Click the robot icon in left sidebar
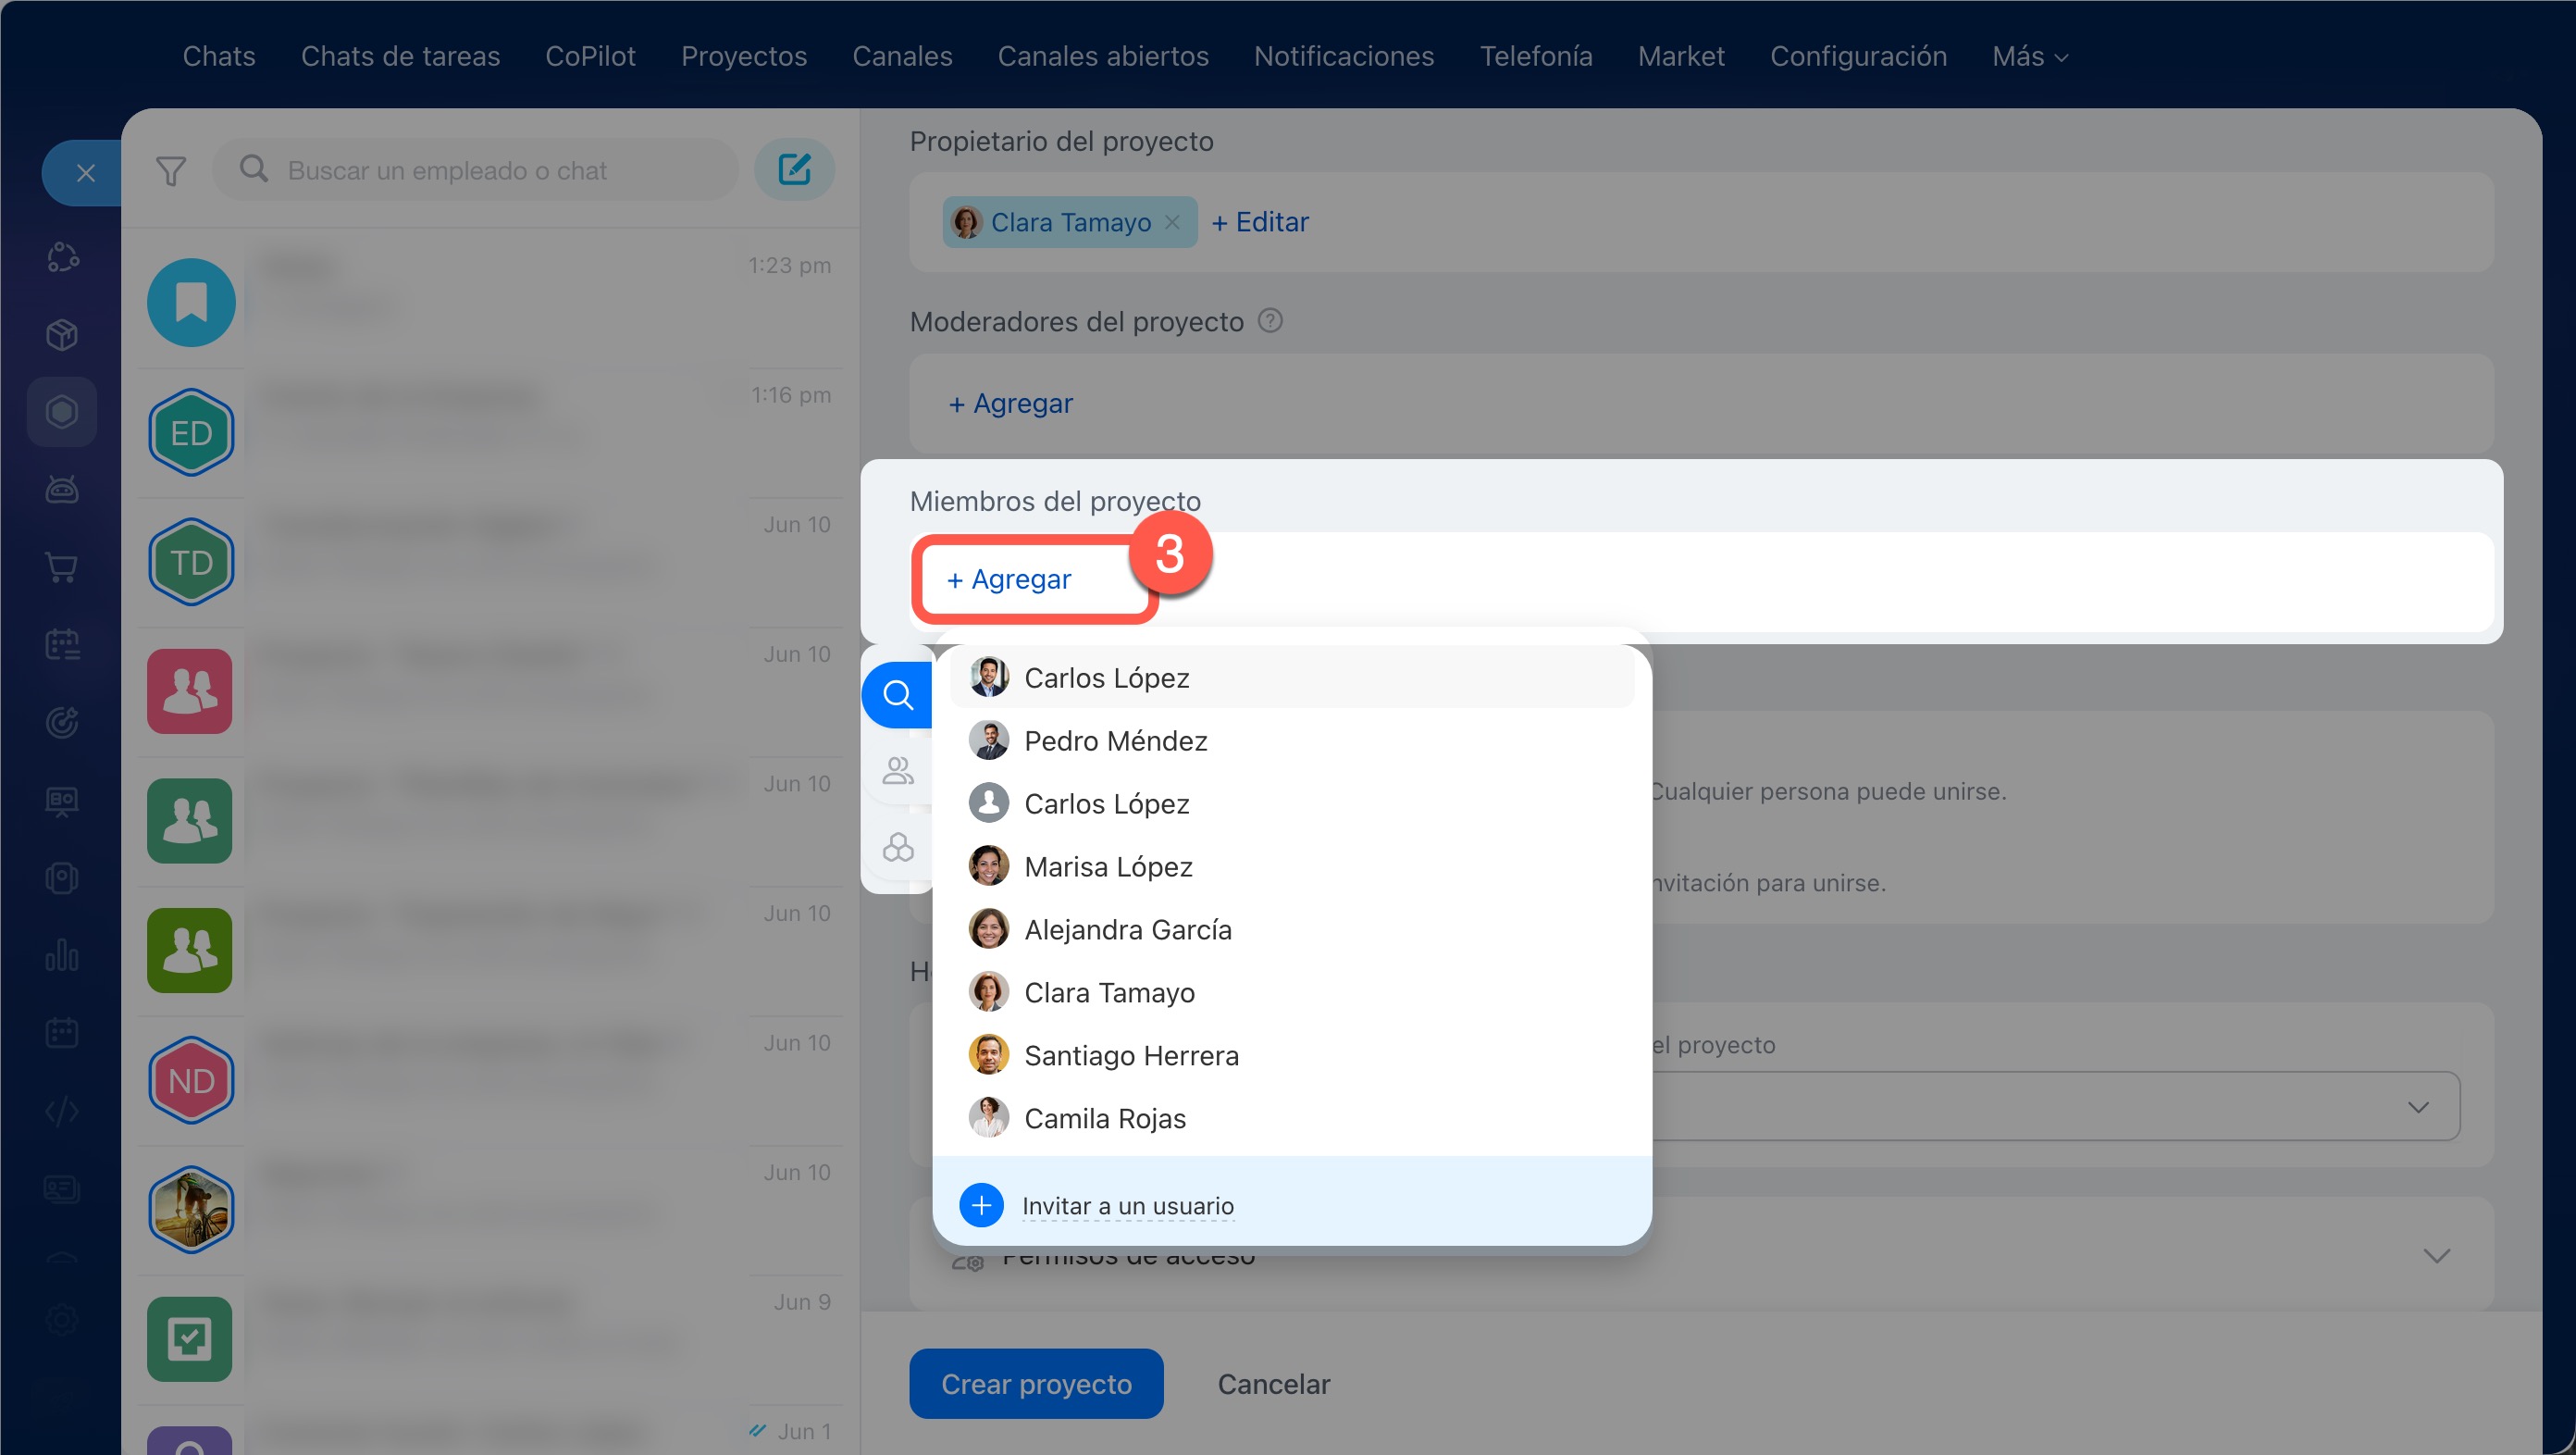Viewport: 2576px width, 1455px height. [x=62, y=489]
